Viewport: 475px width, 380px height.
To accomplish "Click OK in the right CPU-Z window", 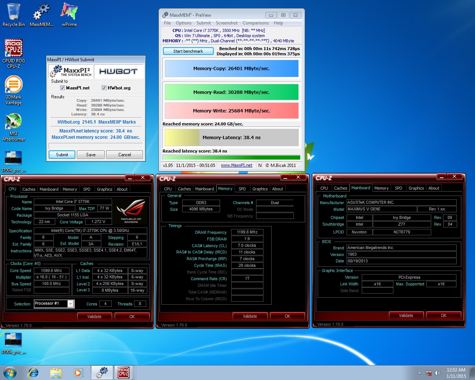I will tap(444, 315).
